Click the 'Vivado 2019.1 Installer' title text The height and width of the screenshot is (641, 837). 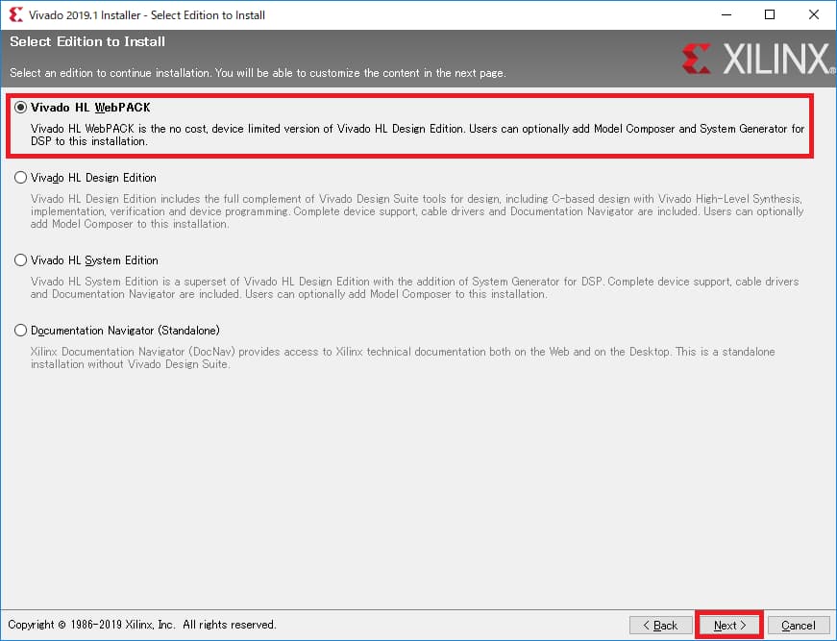147,15
